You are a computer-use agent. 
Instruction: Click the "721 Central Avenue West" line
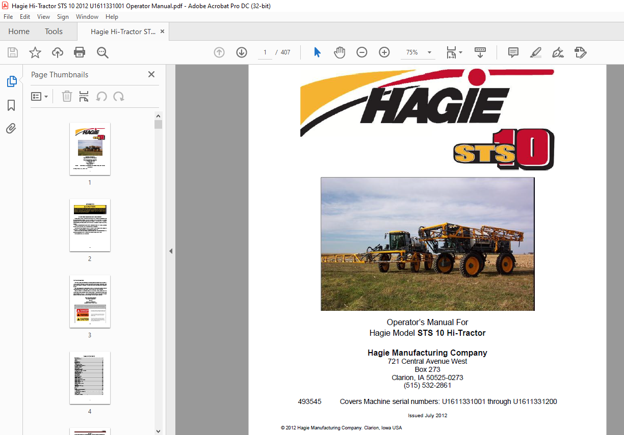427,361
